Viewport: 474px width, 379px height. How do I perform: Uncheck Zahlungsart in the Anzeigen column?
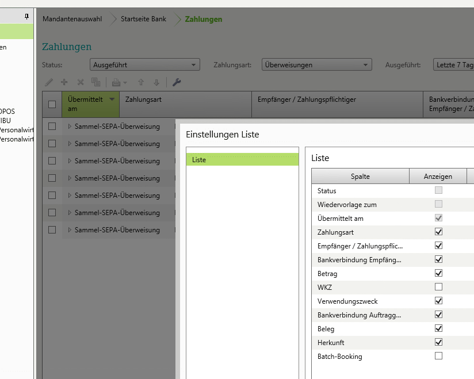pos(439,232)
